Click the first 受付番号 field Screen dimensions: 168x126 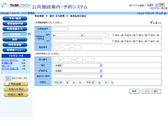[57, 60]
